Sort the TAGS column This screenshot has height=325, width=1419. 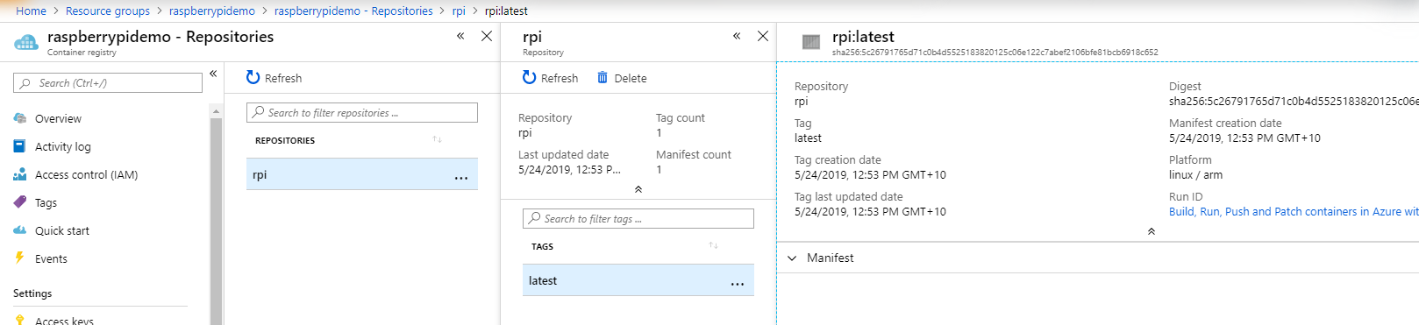[x=713, y=246]
